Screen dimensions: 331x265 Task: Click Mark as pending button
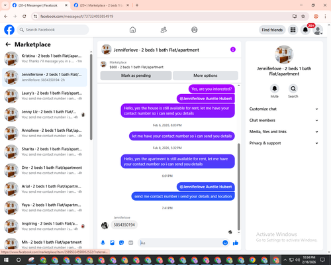136,76
